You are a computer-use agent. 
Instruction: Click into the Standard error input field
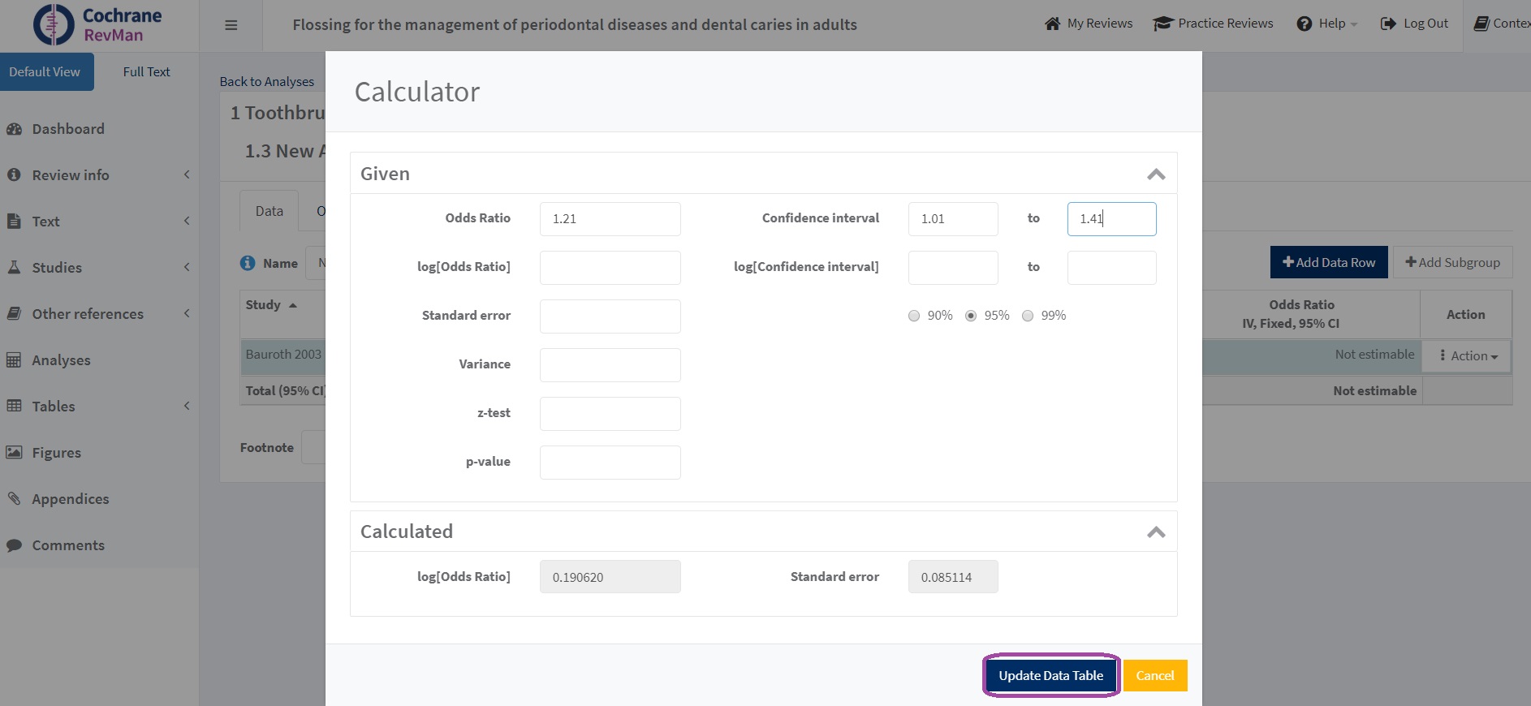[x=610, y=316]
